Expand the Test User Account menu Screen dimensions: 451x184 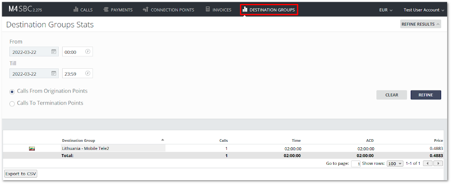coord(424,10)
